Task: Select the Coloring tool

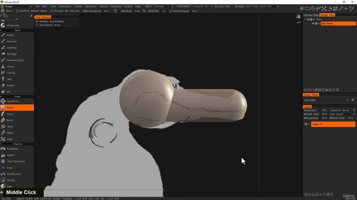Action: click(17, 48)
